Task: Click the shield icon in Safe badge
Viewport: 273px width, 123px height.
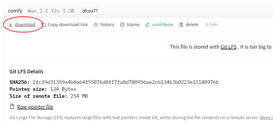Action: pyautogui.click(x=207, y=25)
